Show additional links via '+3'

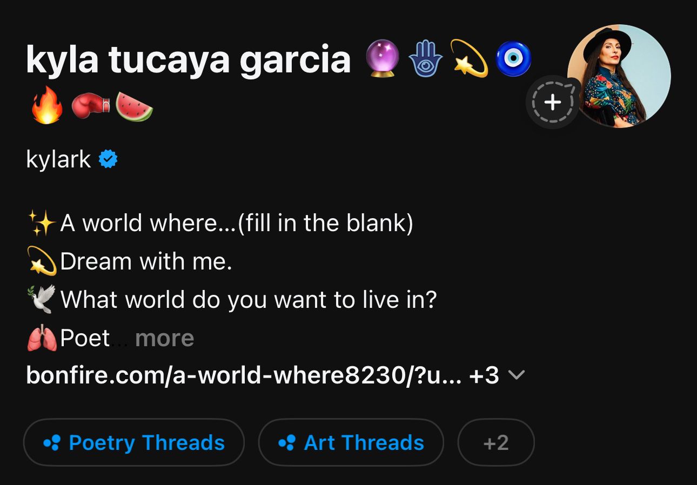(x=484, y=375)
